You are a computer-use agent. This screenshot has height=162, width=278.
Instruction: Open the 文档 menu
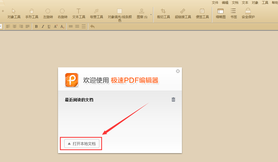point(235,3)
